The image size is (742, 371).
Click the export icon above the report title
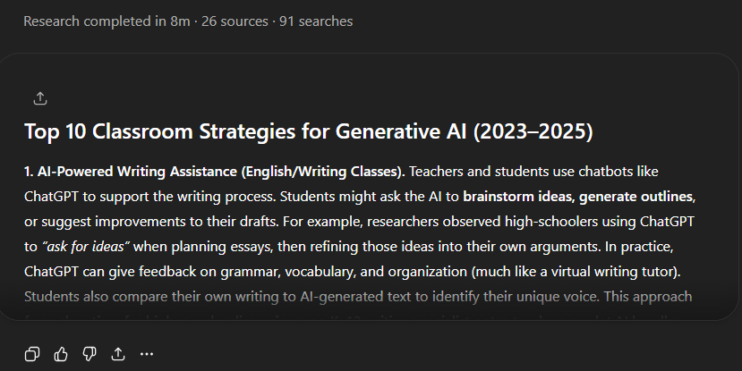[x=39, y=98]
